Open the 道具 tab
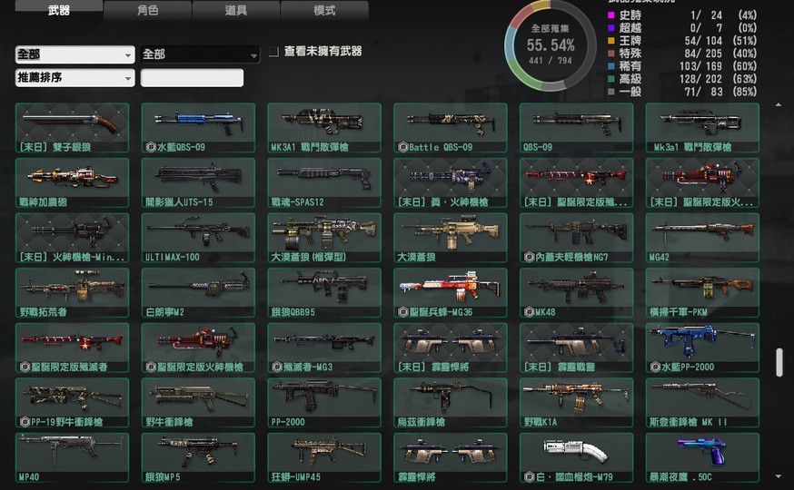794x490 pixels. tap(235, 11)
